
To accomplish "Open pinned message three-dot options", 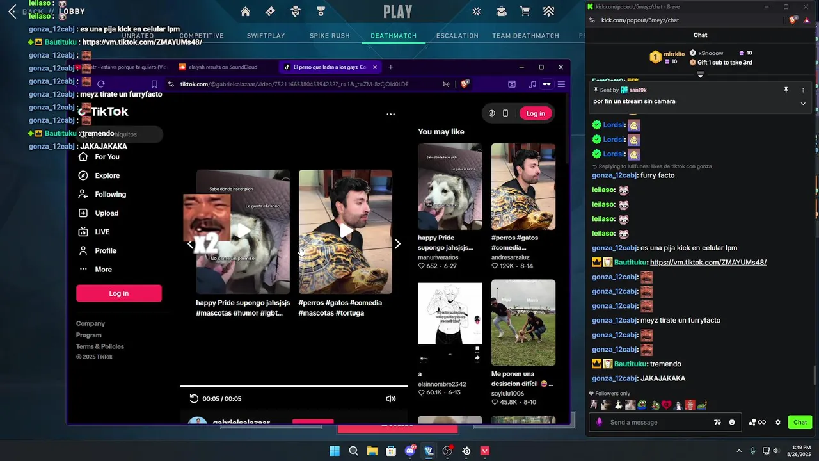I will [x=803, y=90].
